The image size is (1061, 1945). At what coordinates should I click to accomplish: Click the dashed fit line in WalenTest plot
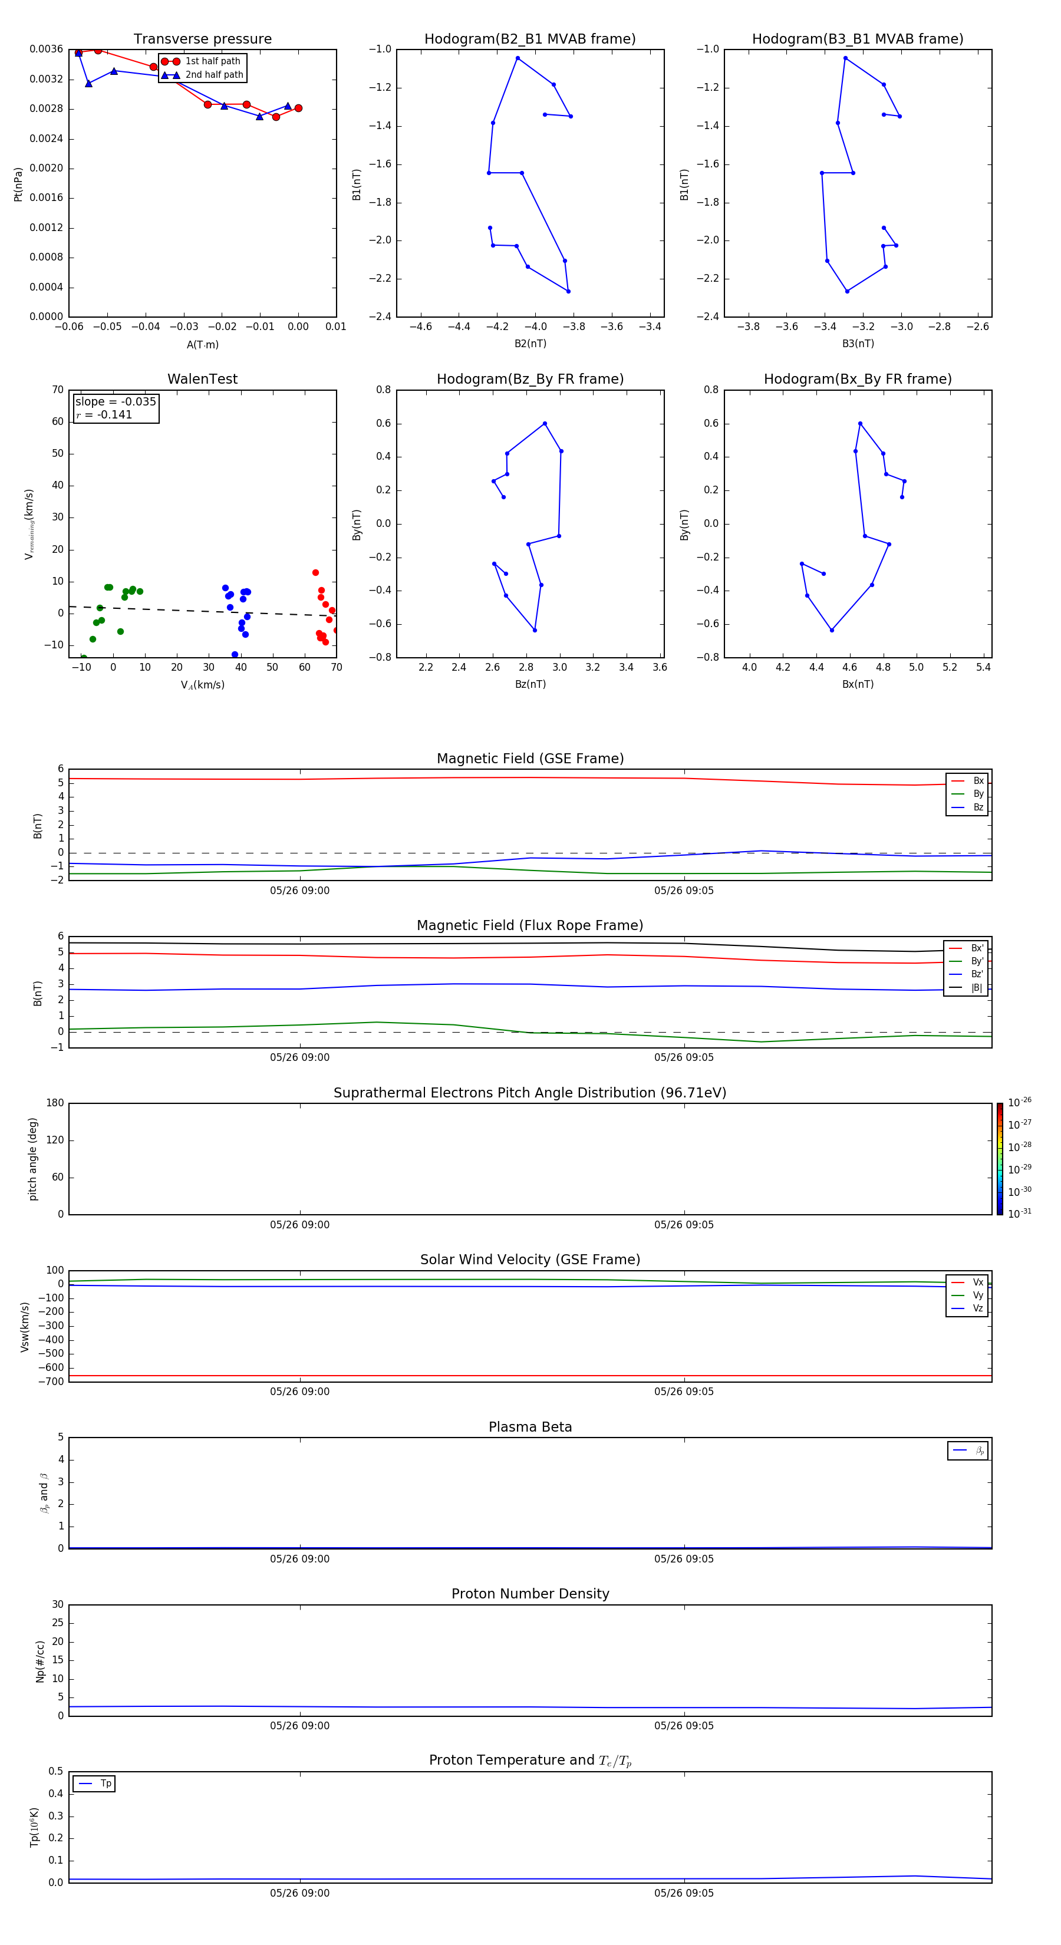[x=202, y=611]
